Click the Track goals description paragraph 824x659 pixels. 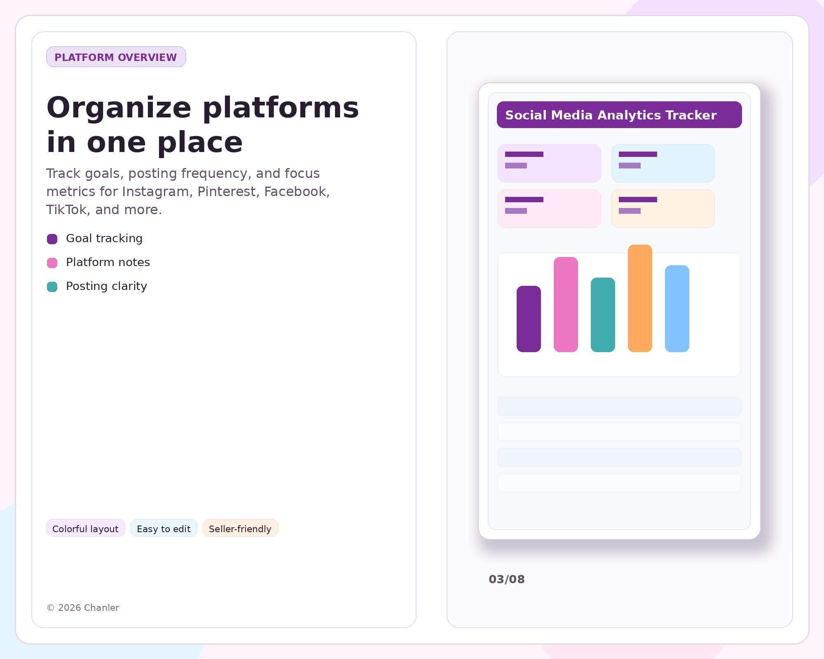(188, 192)
